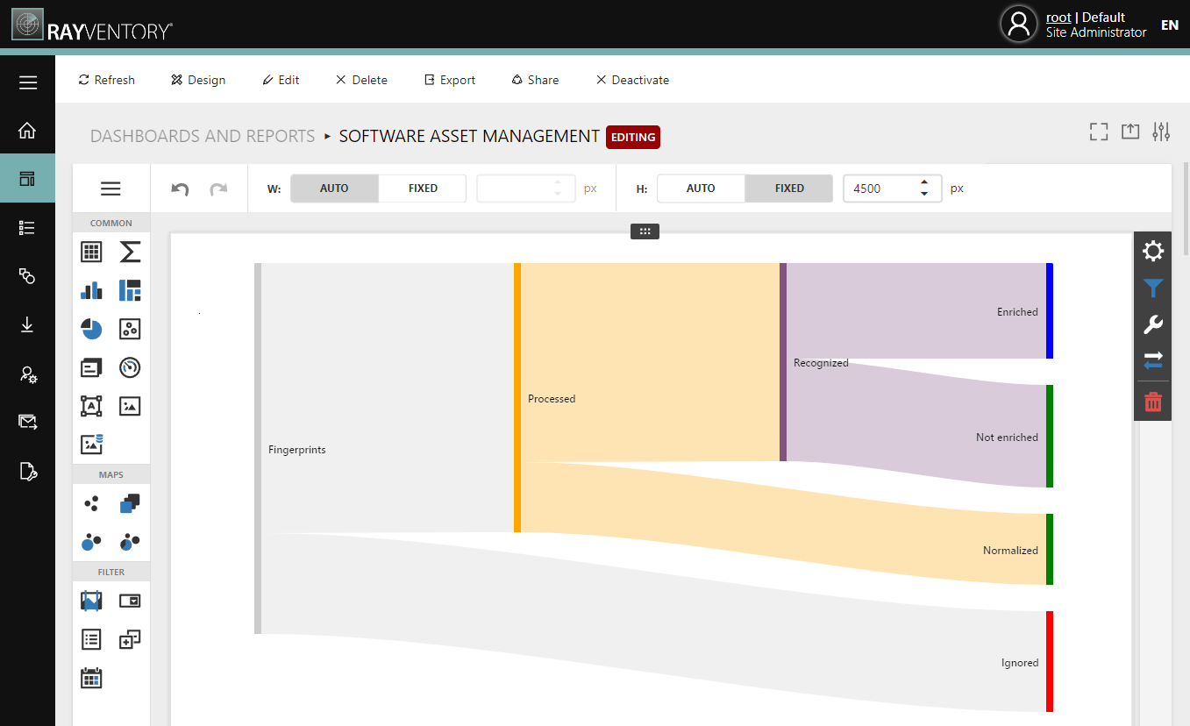
Task: Click the red trash delete item icon
Action: [x=1152, y=402]
